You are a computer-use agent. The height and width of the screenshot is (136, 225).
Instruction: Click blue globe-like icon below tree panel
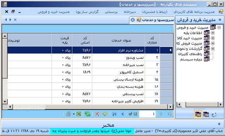click(x=214, y=115)
